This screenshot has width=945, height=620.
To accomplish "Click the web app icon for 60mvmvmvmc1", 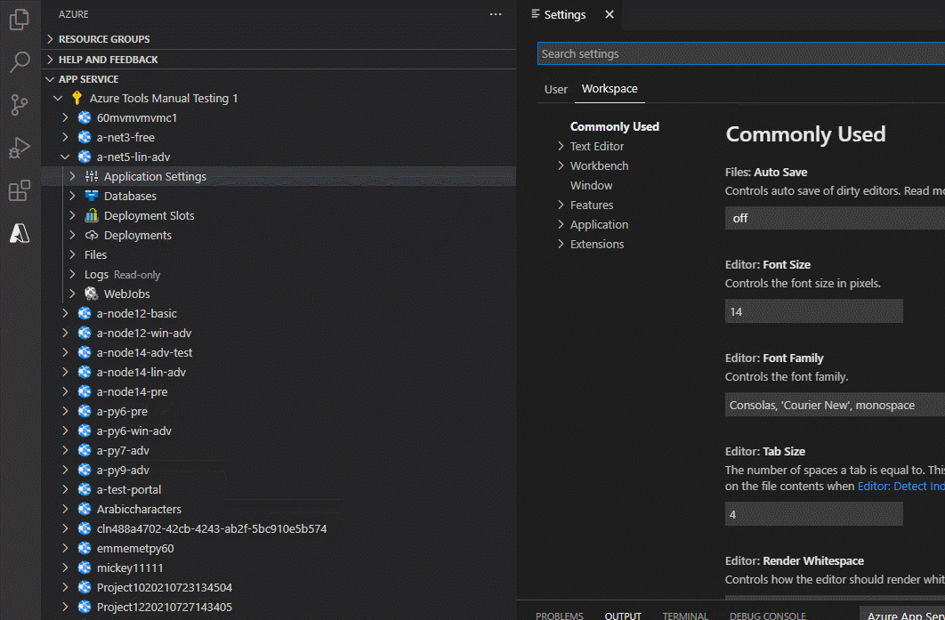I will tap(85, 117).
